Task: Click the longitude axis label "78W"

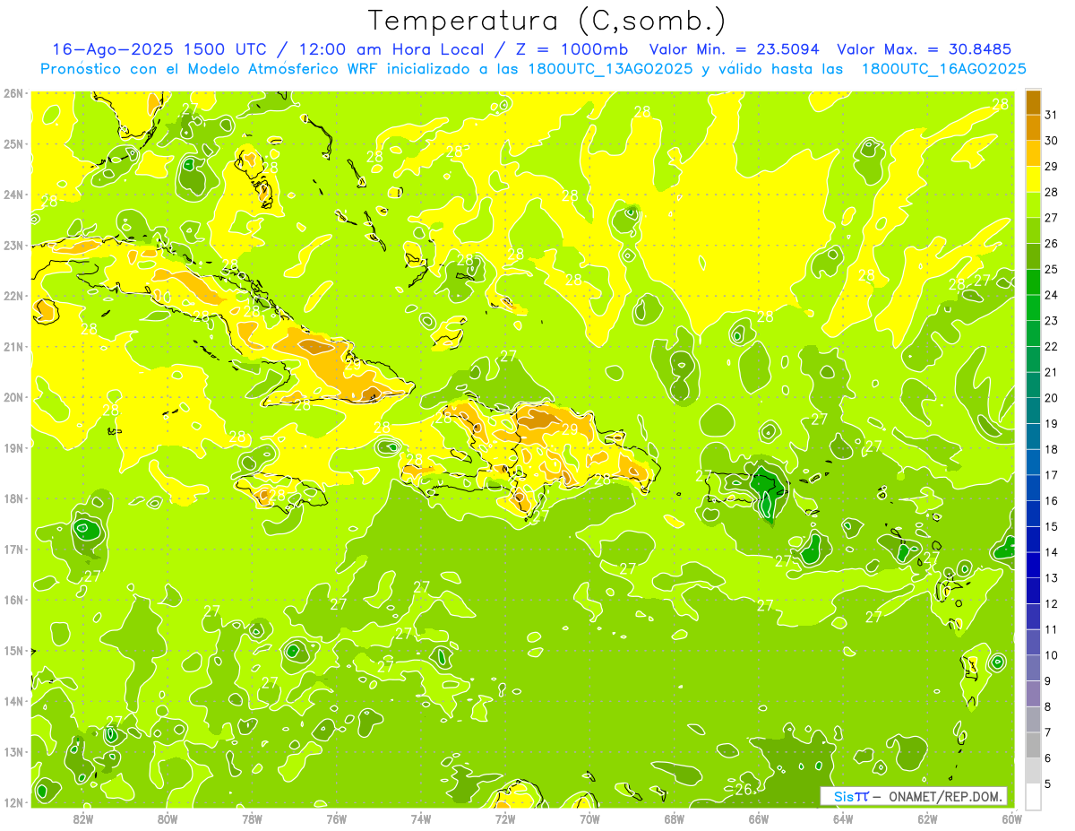Action: (x=252, y=818)
